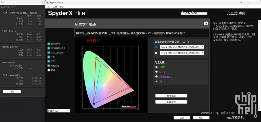Select the P3 comparison radio button
The image size is (261, 122).
point(156,81)
